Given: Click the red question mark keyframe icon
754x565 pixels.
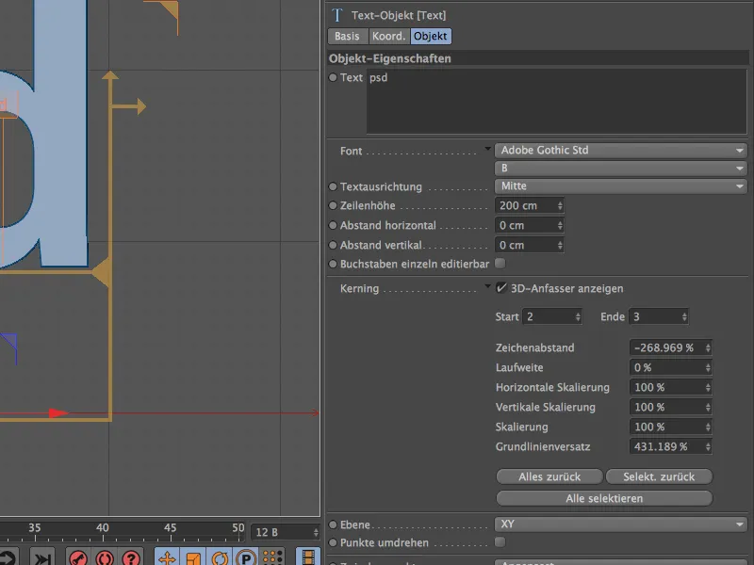Looking at the screenshot, I should 131,557.
